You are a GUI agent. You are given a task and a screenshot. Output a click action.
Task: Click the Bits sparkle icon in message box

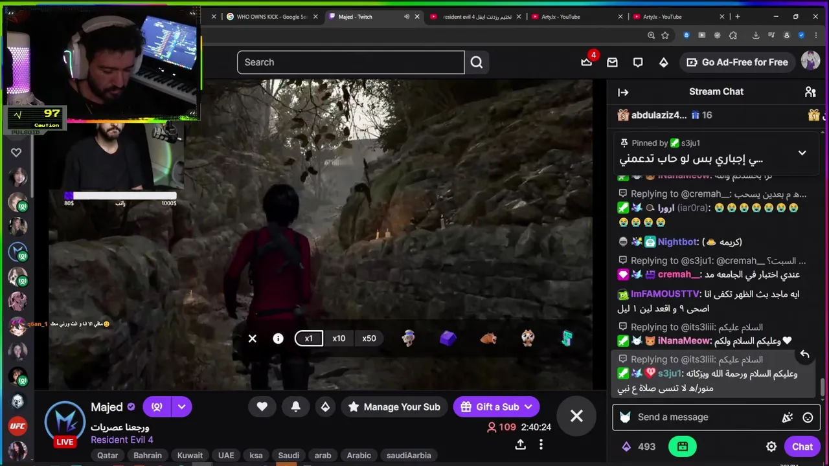pos(788,417)
